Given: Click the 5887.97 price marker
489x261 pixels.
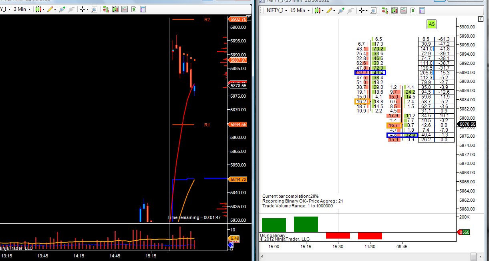Looking at the screenshot, I should [237, 60].
